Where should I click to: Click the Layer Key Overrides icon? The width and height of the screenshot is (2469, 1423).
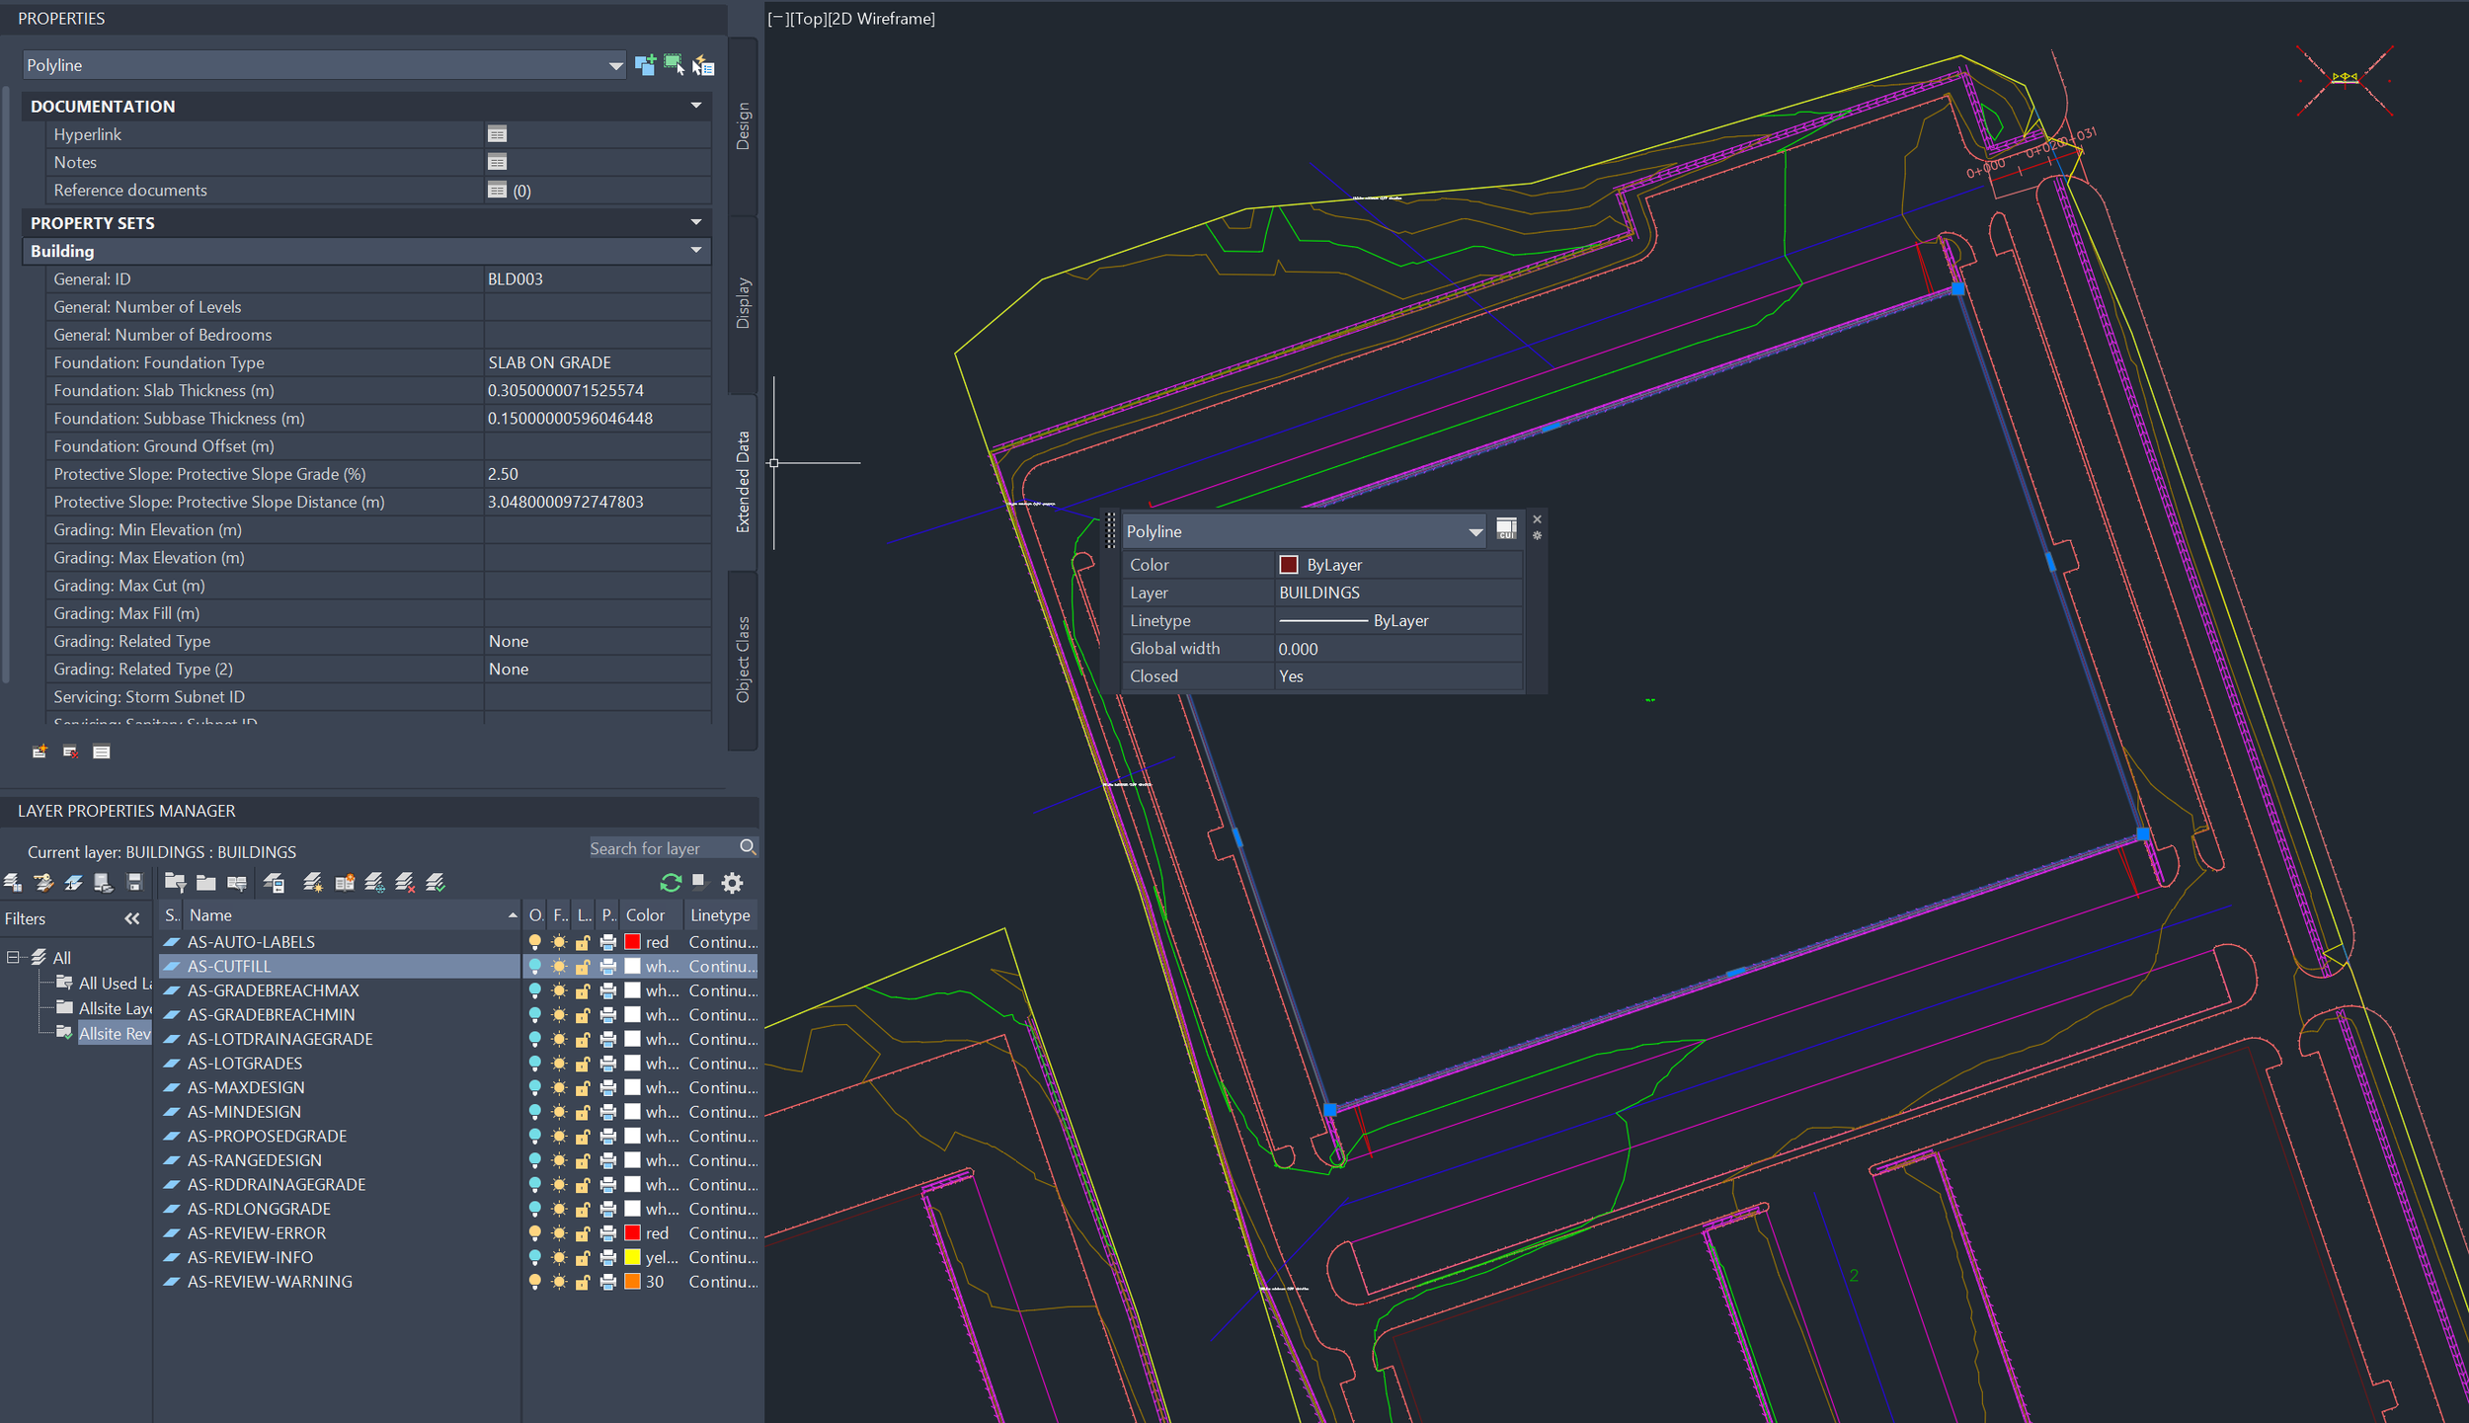43,882
